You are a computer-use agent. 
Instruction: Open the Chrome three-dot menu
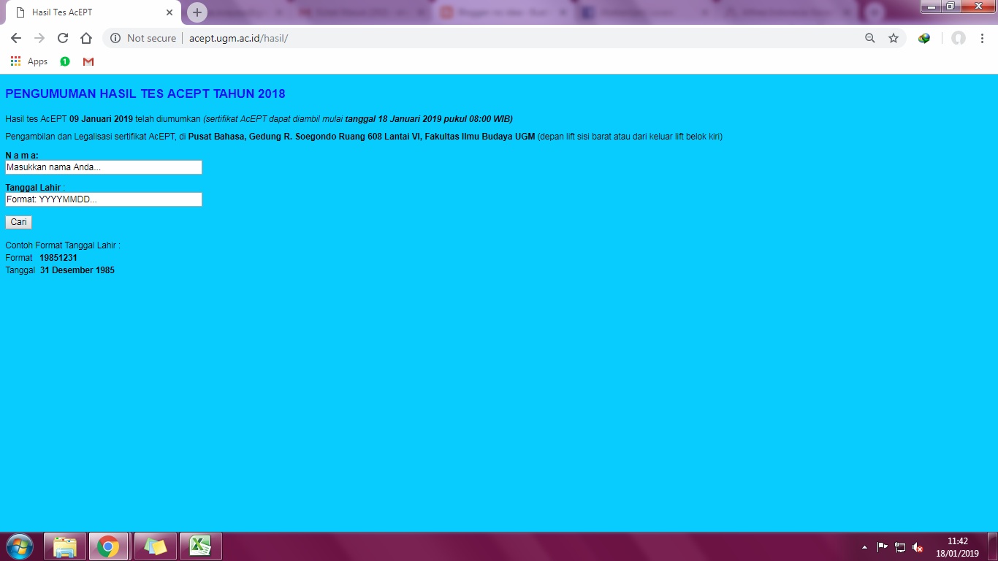click(983, 38)
